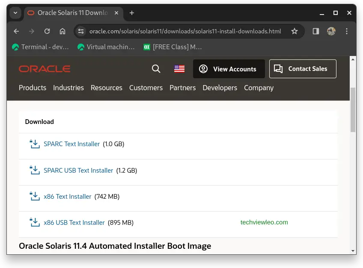Open the Oracle site search magnifier
The width and height of the screenshot is (363, 268).
(156, 68)
